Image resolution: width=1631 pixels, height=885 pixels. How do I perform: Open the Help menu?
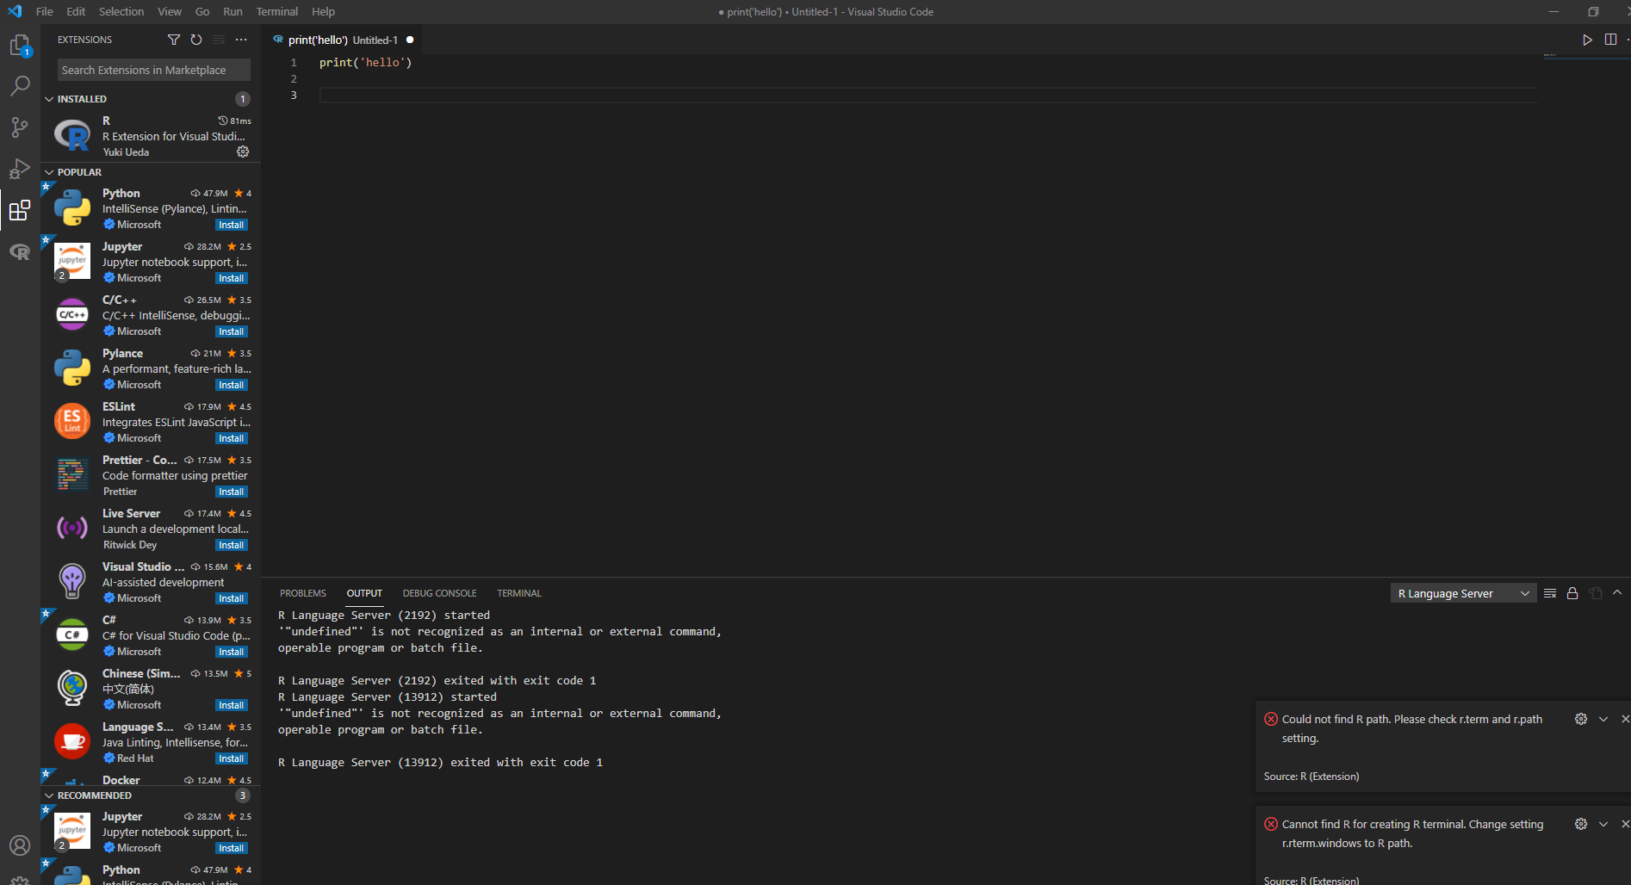click(x=324, y=12)
